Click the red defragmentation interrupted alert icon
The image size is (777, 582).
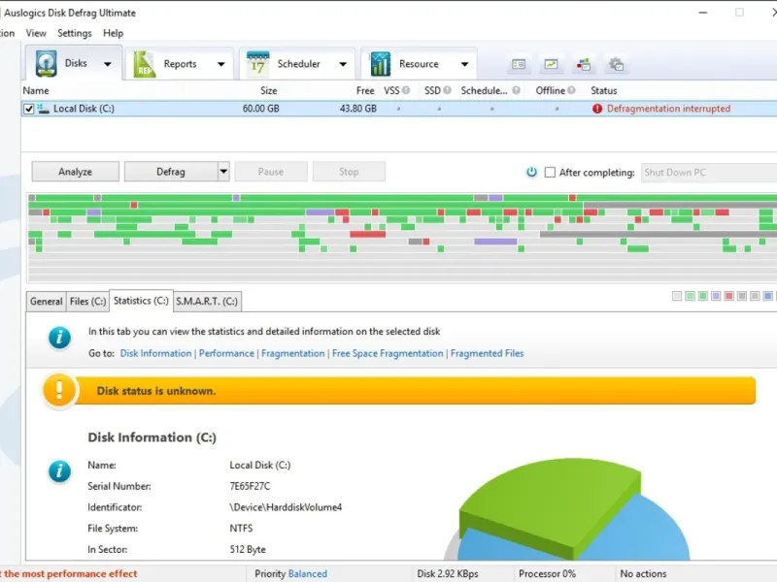tap(597, 109)
